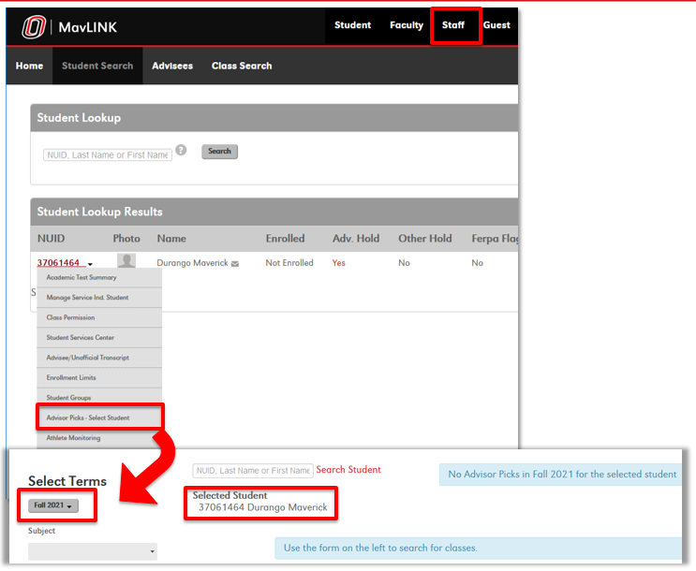Viewport: 696px width, 571px height.
Task: Expand the NUID 37061464 dropdown arrow
Action: [x=90, y=265]
